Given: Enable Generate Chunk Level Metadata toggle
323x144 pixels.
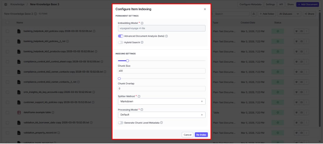Looking at the screenshot, I should (x=121, y=123).
